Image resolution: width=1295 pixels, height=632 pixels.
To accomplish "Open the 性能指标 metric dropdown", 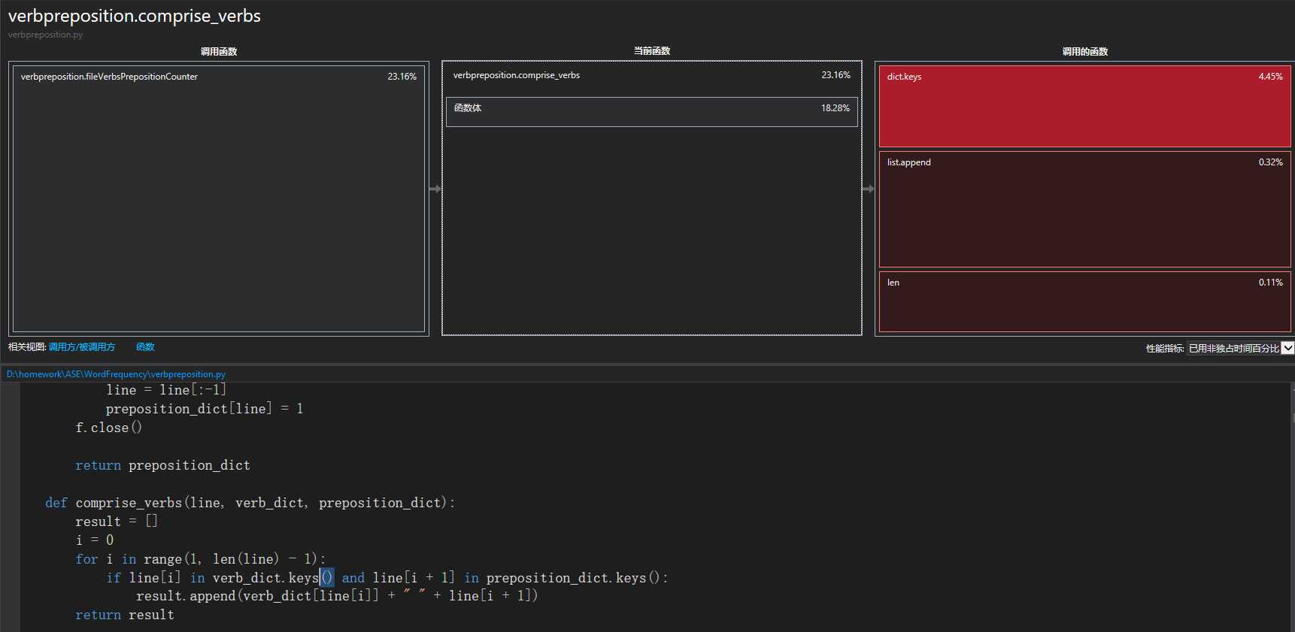I will click(1240, 348).
